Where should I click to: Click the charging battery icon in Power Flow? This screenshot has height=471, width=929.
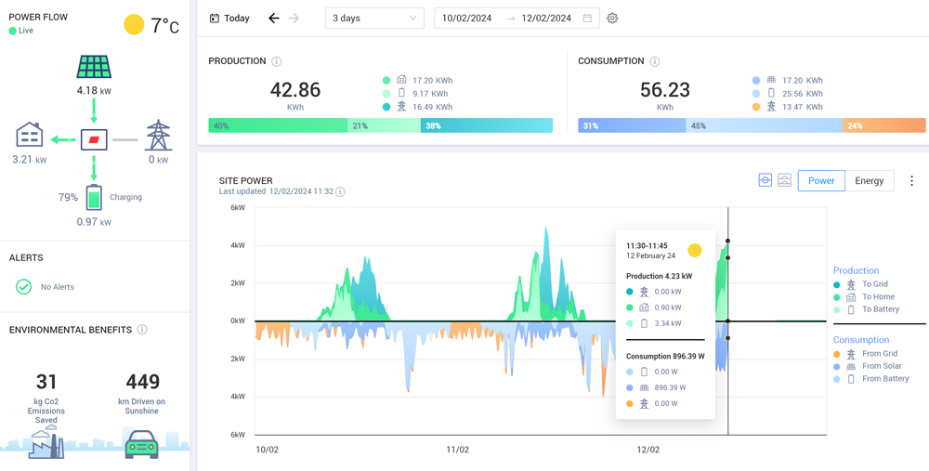[x=94, y=197]
